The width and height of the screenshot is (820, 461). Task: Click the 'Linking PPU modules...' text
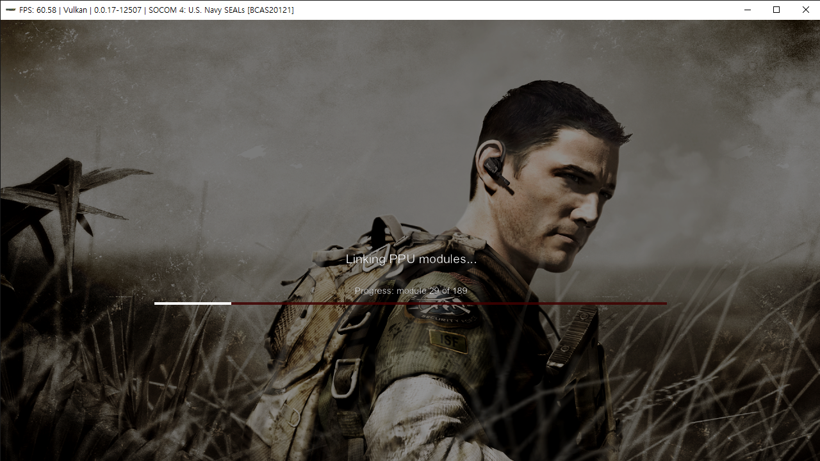click(x=411, y=259)
